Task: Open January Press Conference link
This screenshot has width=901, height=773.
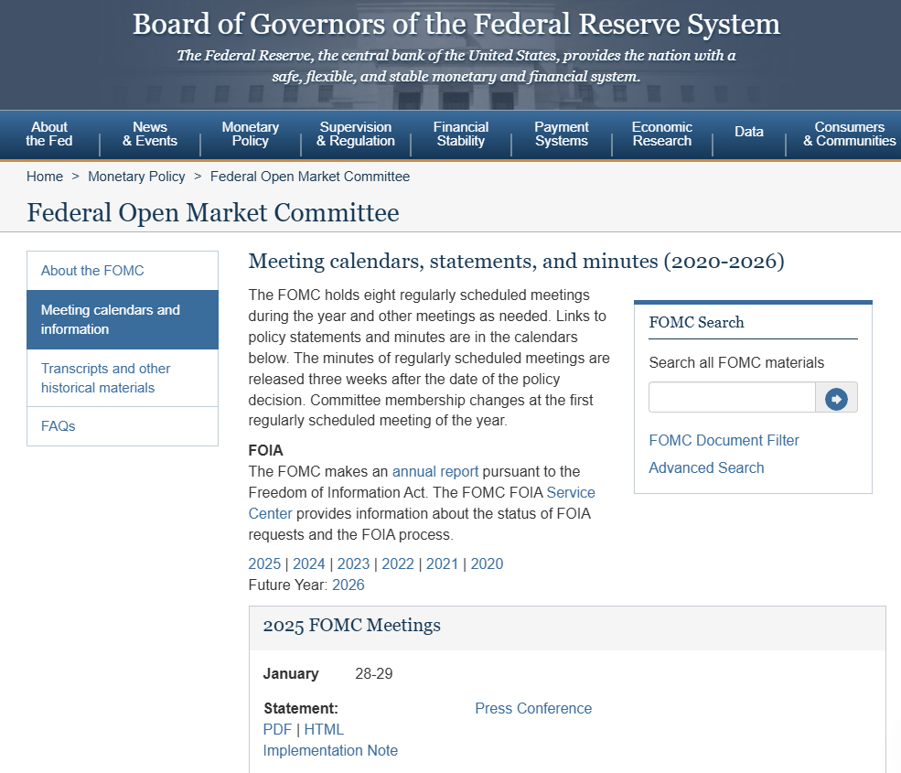Action: 533,709
